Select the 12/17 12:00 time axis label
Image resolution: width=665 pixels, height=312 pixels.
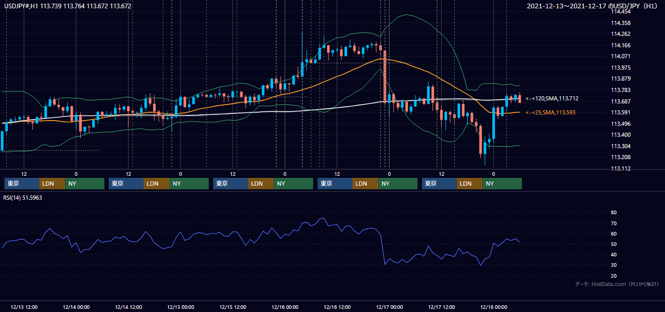pos(442,307)
